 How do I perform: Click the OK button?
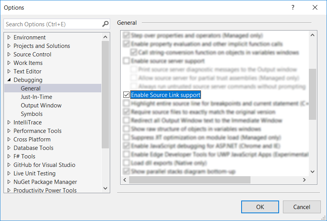click(260, 207)
